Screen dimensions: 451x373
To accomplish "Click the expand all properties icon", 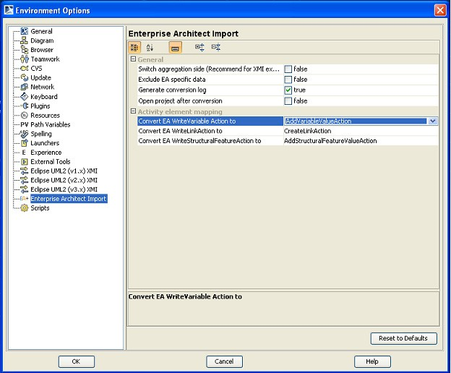I will [x=199, y=47].
